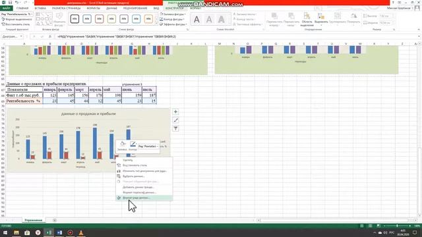Click Восстановить стиль in ribbon
422x237 pixels.
click(x=16, y=24)
